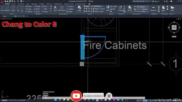The height and width of the screenshot is (102, 182).
Task: Click Create block
Action: pyautogui.click(x=114, y=7)
